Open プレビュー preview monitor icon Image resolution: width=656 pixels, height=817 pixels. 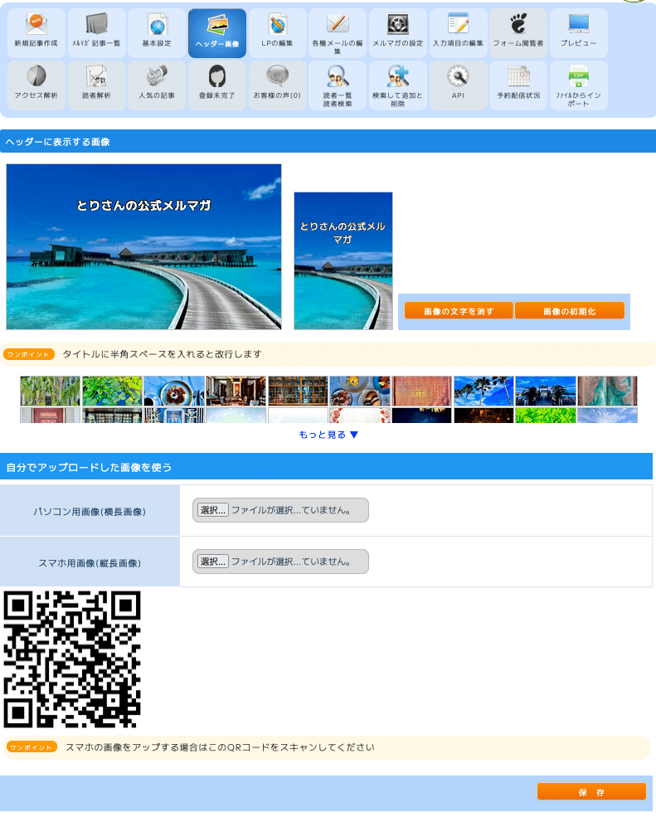pyautogui.click(x=578, y=33)
